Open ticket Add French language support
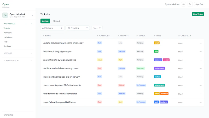 (x=57, y=51)
